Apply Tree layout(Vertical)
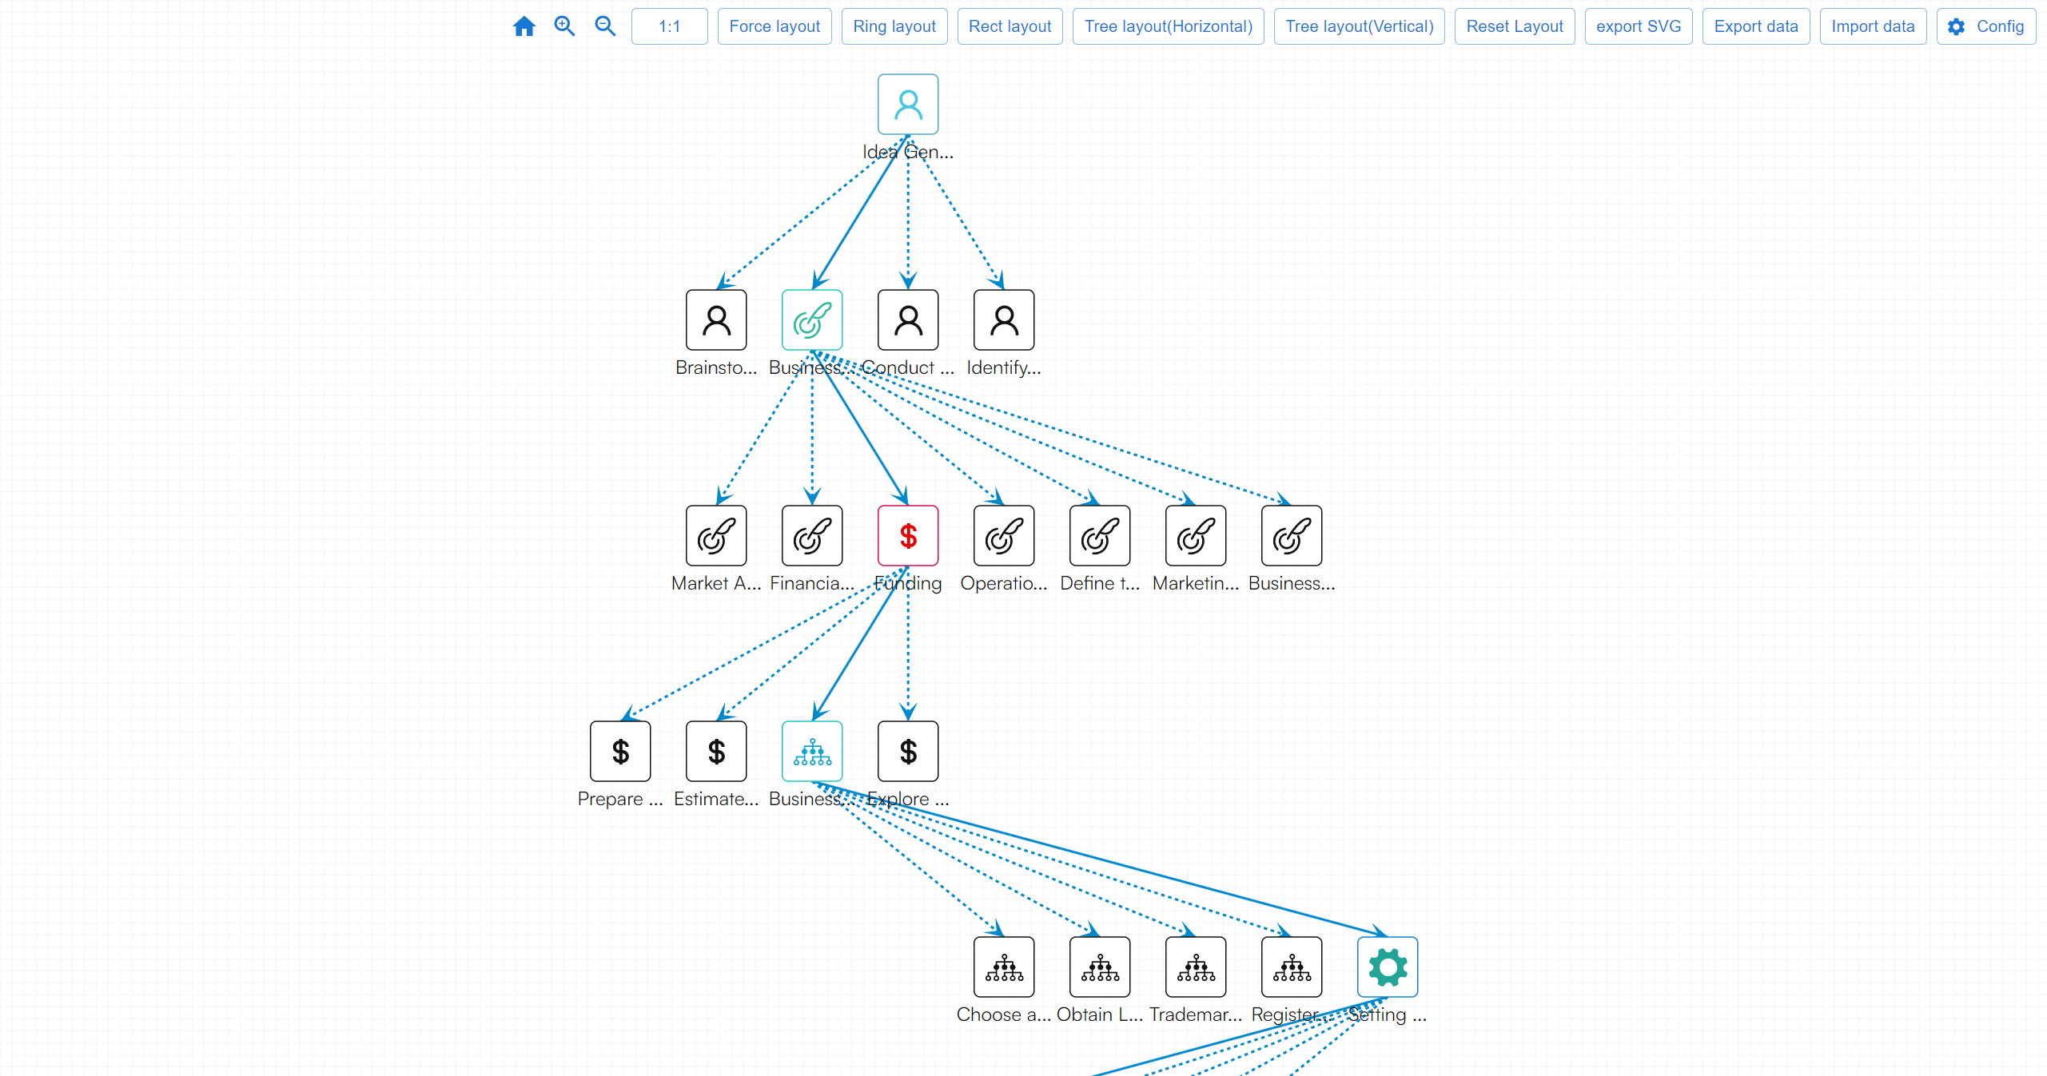 point(1359,26)
